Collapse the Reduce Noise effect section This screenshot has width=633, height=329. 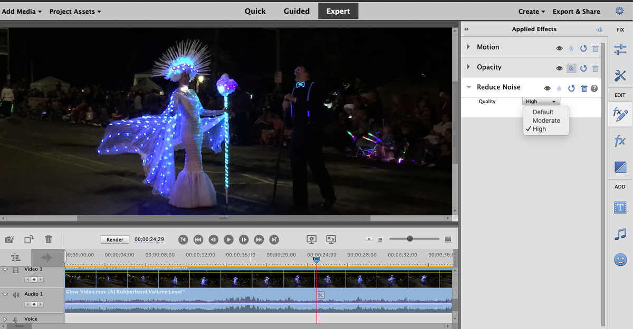tap(468, 87)
